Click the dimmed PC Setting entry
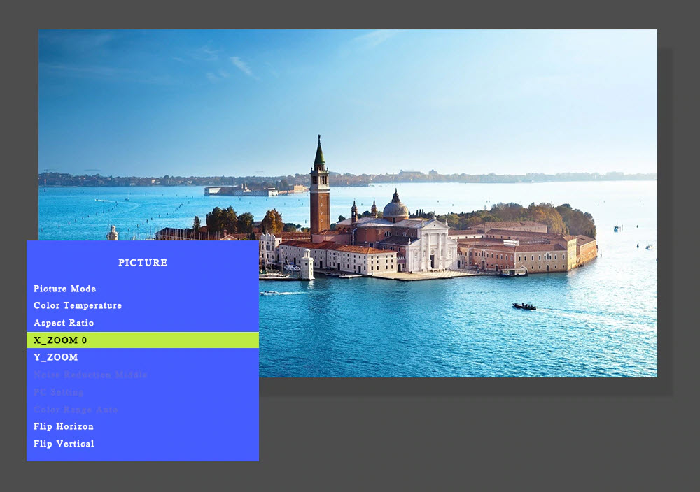The image size is (700, 492). (59, 392)
